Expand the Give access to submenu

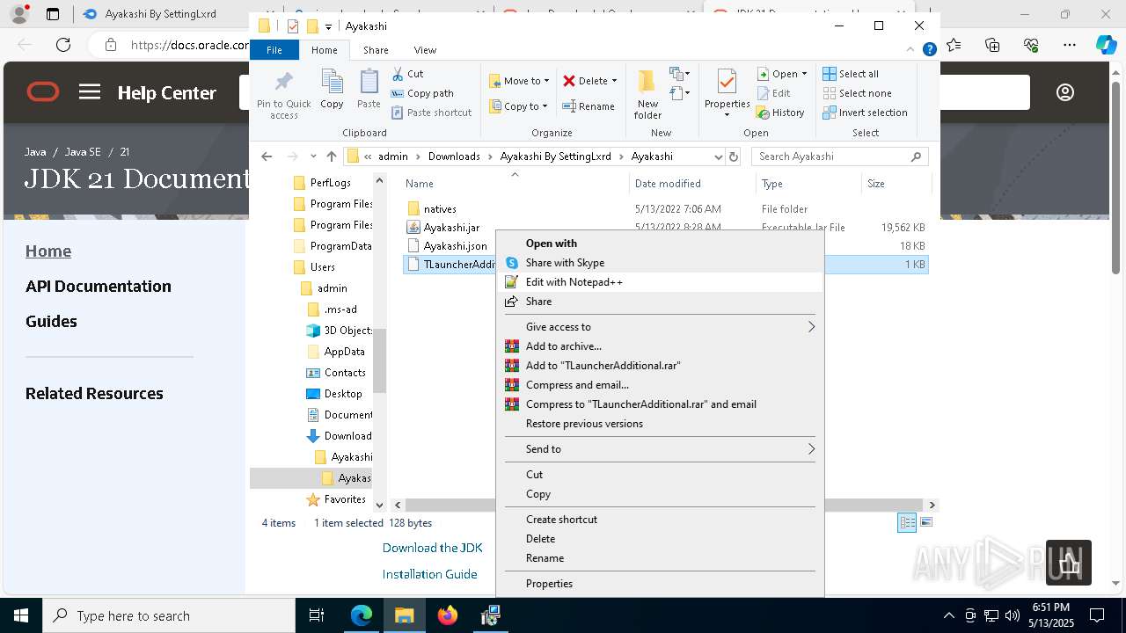(660, 327)
